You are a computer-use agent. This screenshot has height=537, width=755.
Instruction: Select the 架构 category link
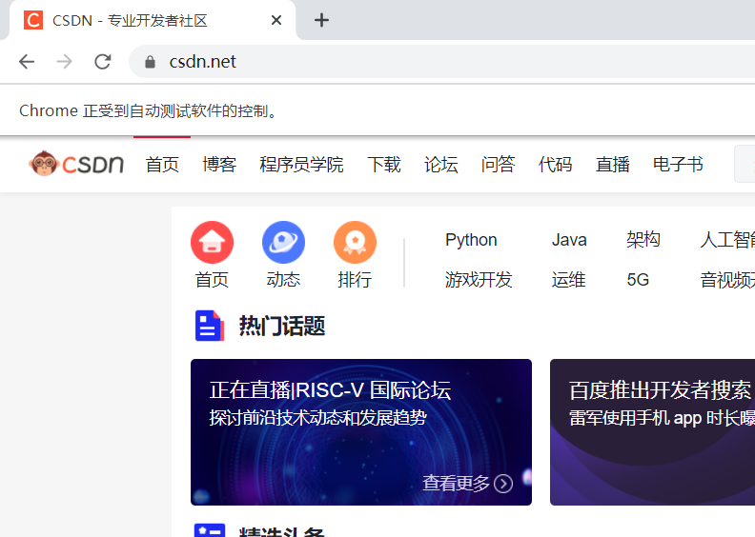643,239
